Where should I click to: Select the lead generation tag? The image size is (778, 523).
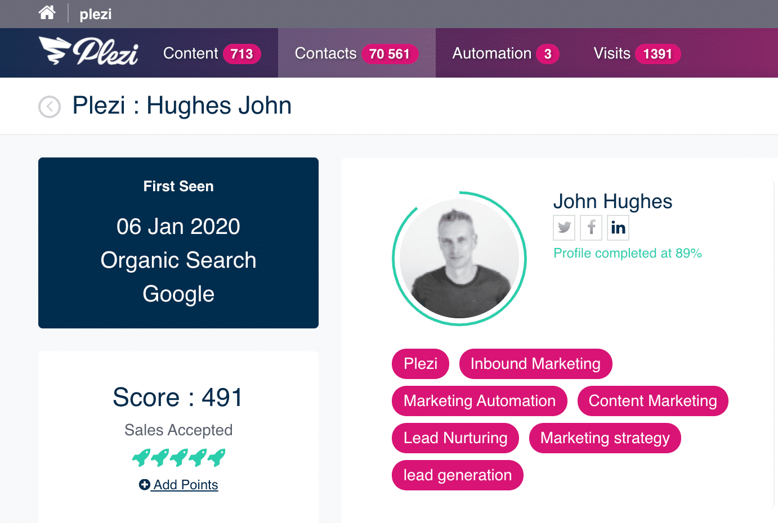point(458,475)
